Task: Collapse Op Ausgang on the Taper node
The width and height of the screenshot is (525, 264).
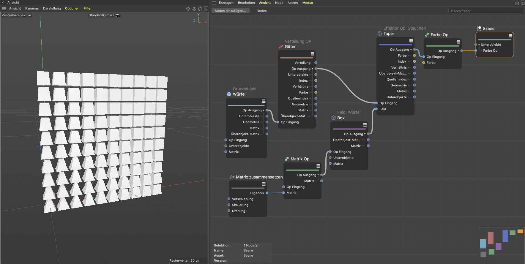Action: point(411,50)
